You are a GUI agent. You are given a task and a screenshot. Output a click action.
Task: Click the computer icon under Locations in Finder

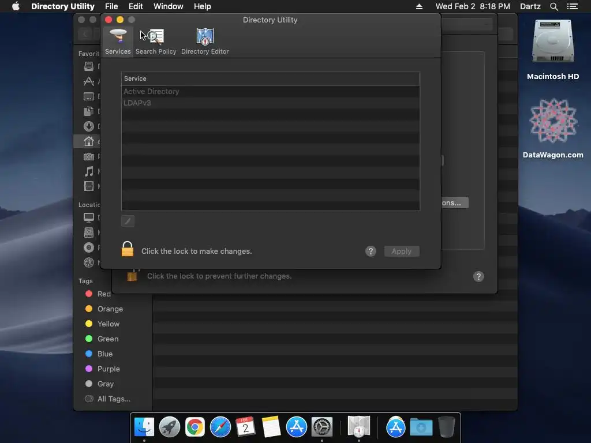tap(88, 217)
